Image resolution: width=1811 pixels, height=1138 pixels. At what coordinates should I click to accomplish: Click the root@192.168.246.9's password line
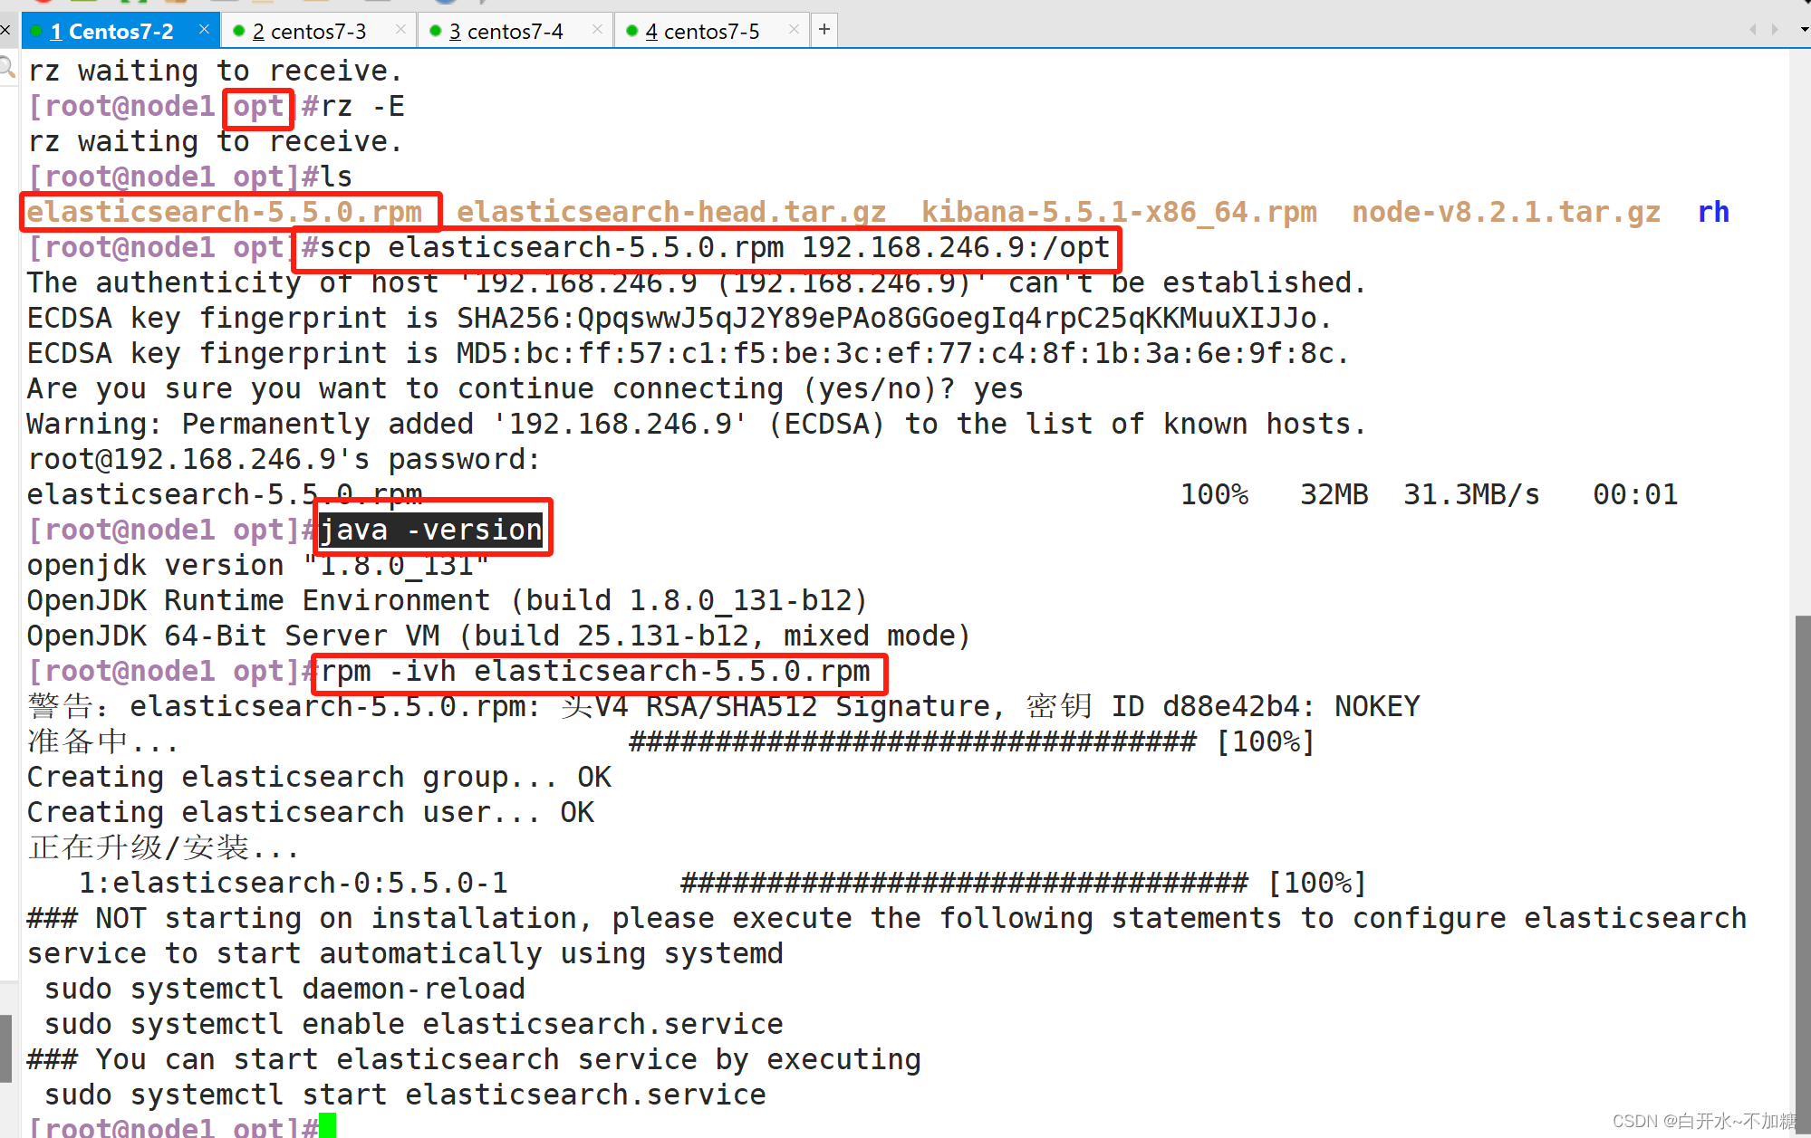[284, 459]
